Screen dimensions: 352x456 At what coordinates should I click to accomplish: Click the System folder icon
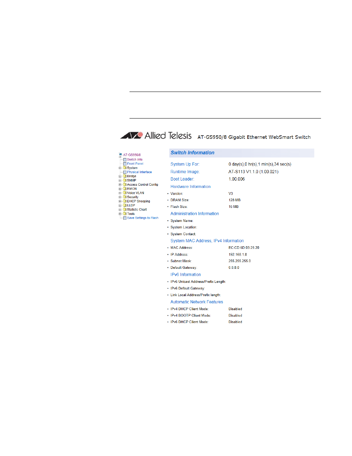point(125,168)
